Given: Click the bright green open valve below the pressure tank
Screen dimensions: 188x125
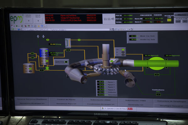Looking at the screenshot, I should click(x=47, y=68).
